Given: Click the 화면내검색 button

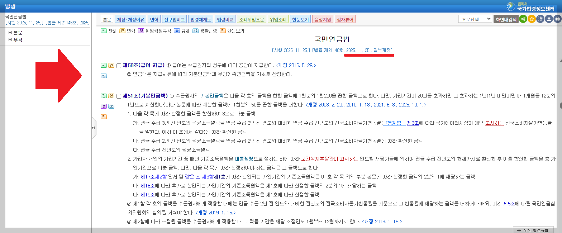Looking at the screenshot, I should (506, 19).
